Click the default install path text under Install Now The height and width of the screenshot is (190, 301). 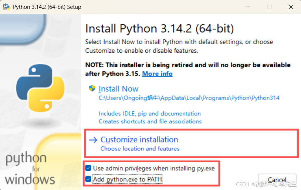tap(189, 98)
